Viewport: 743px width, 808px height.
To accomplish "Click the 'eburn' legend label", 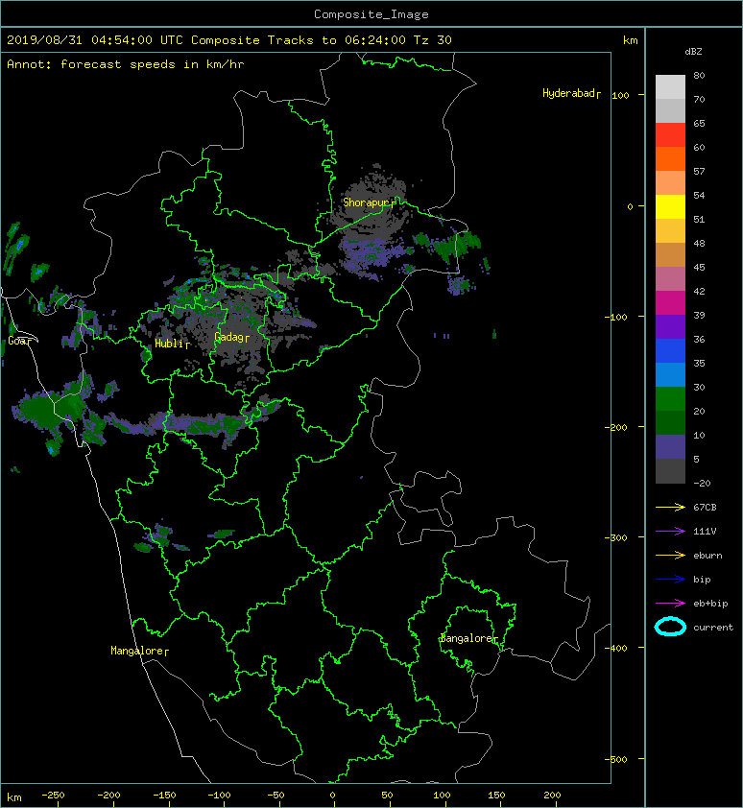I will pyautogui.click(x=707, y=556).
